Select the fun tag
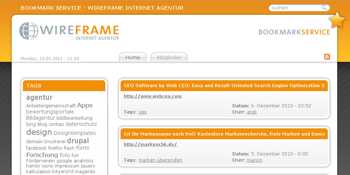The image size is (350, 175). (75, 155)
